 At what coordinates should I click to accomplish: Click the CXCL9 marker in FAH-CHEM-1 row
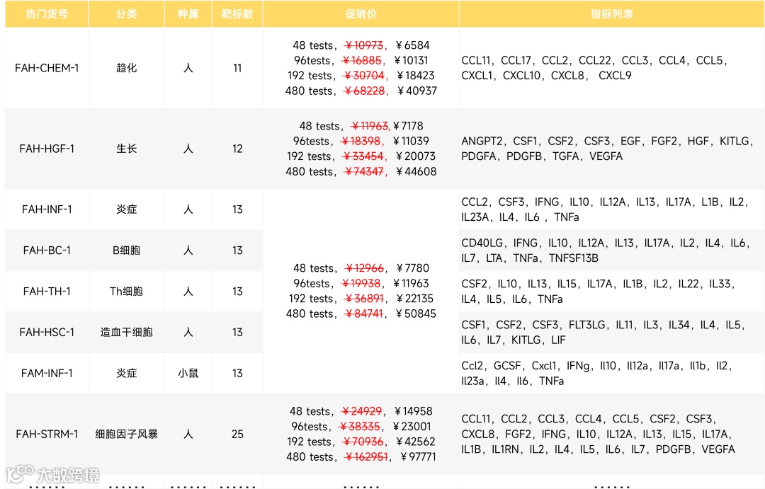[615, 76]
